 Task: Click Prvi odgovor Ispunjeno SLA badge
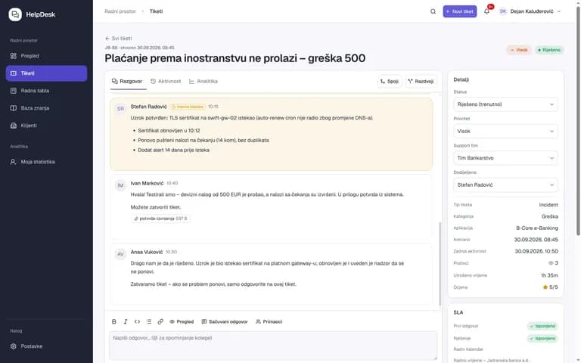point(542,326)
